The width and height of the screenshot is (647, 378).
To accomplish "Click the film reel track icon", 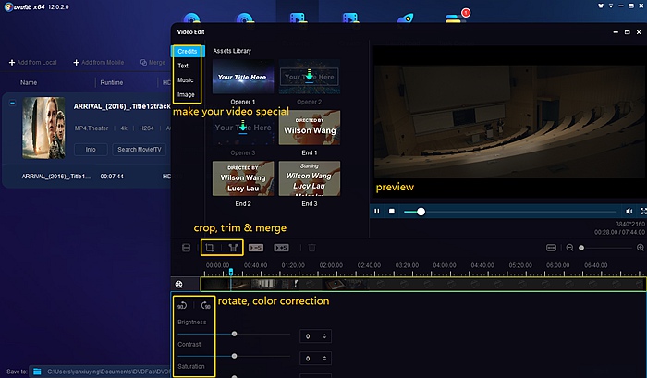I will pos(178,284).
